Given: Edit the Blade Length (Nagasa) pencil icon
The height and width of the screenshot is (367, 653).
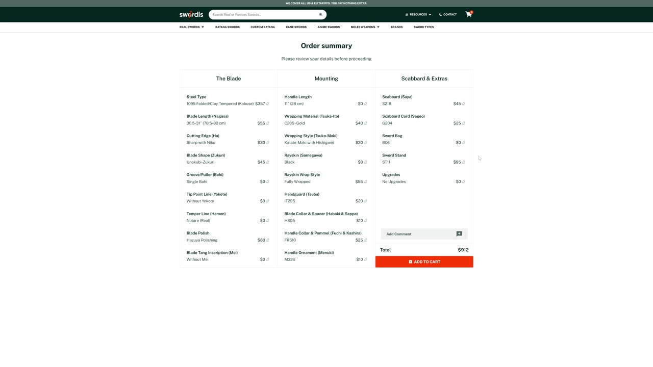Looking at the screenshot, I should pos(267,123).
